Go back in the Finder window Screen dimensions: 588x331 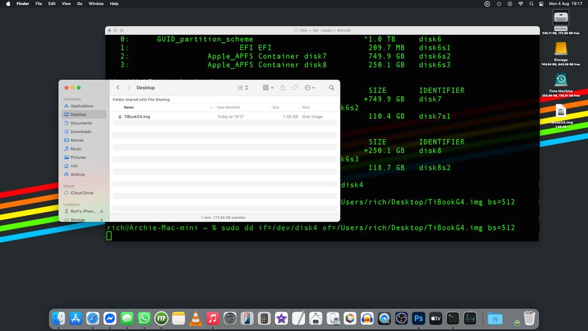point(118,88)
